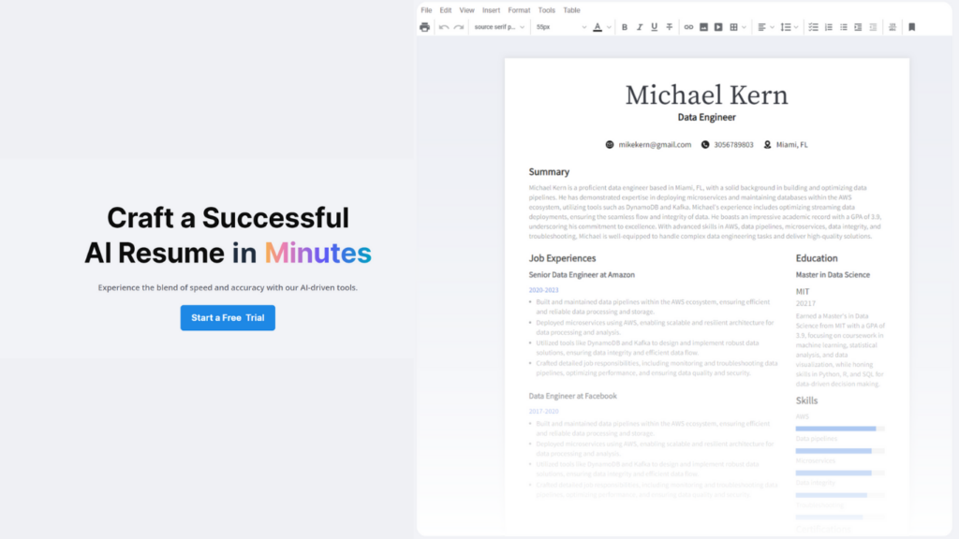The height and width of the screenshot is (539, 959).
Task: Click the bookmark icon in toolbar
Action: [x=912, y=27]
